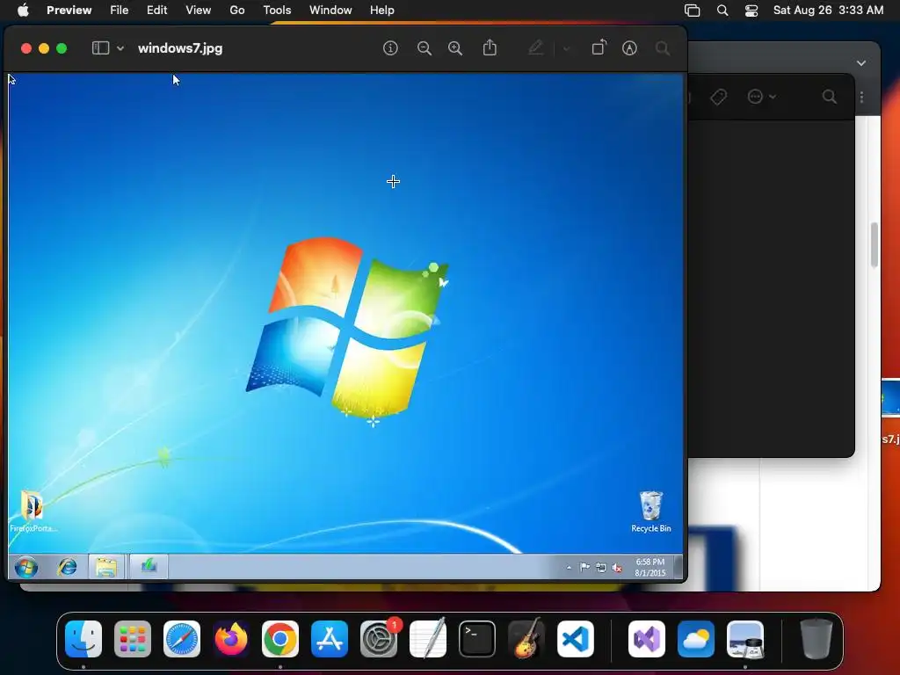Open Launchpad from the Dock
900x675 pixels.
click(x=133, y=639)
